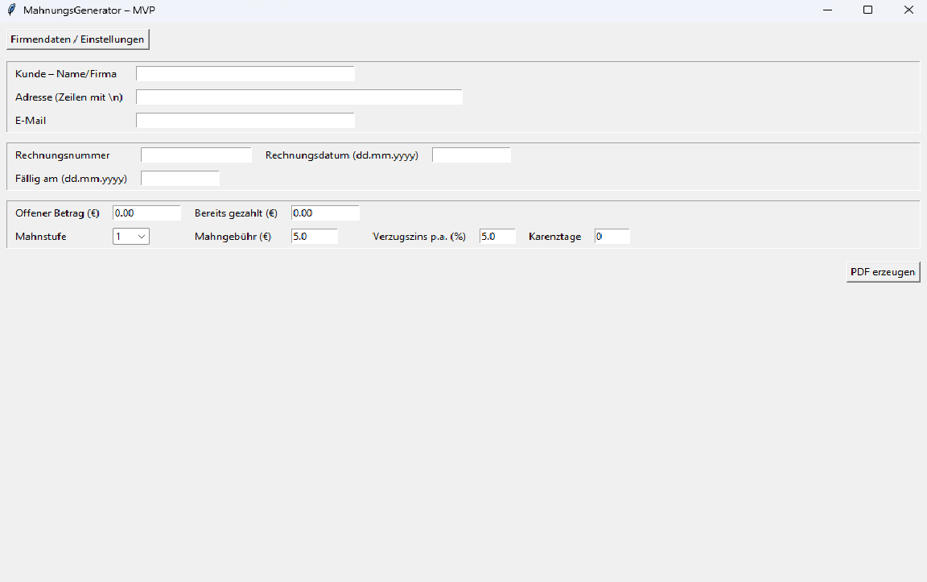Viewport: 927px width, 582px height.
Task: Select the Karenztage input field
Action: tap(612, 237)
